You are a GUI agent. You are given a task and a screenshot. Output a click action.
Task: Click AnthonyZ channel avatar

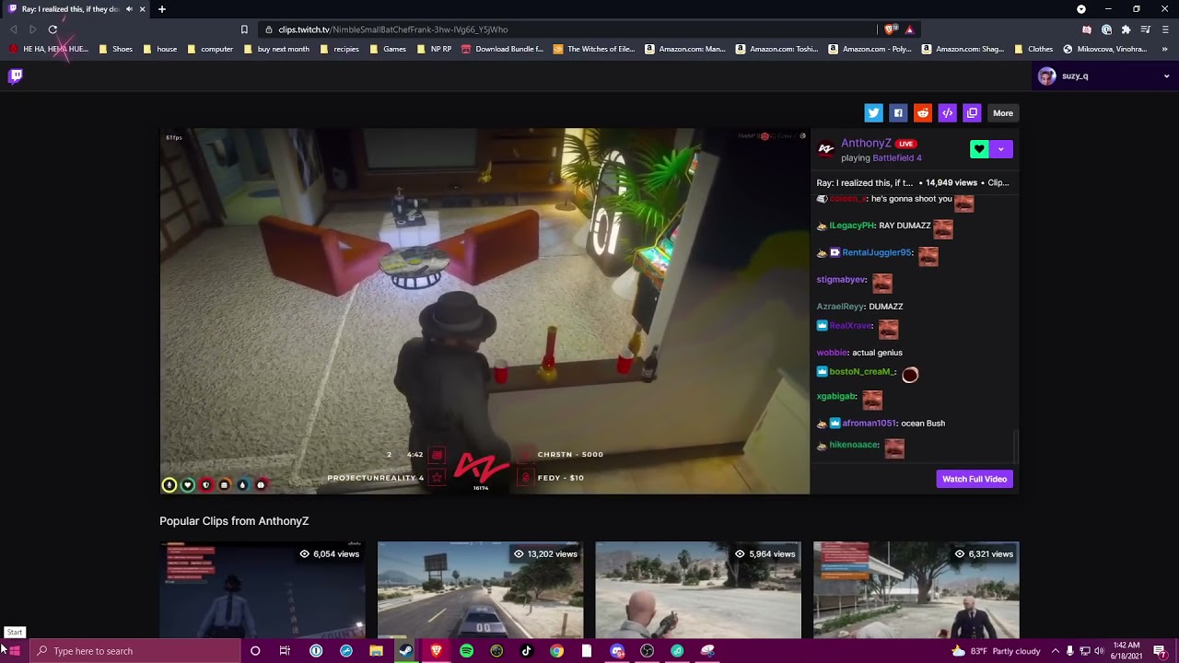[x=826, y=149]
